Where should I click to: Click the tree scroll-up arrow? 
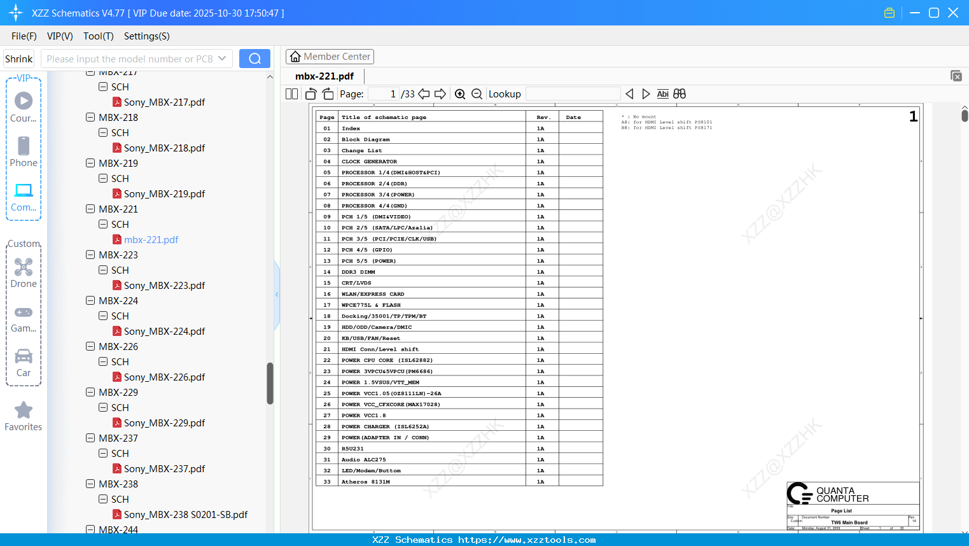click(270, 76)
